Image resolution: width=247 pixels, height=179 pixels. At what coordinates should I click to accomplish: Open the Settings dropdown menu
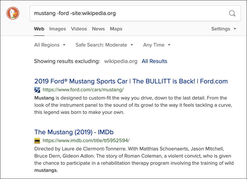click(x=224, y=29)
